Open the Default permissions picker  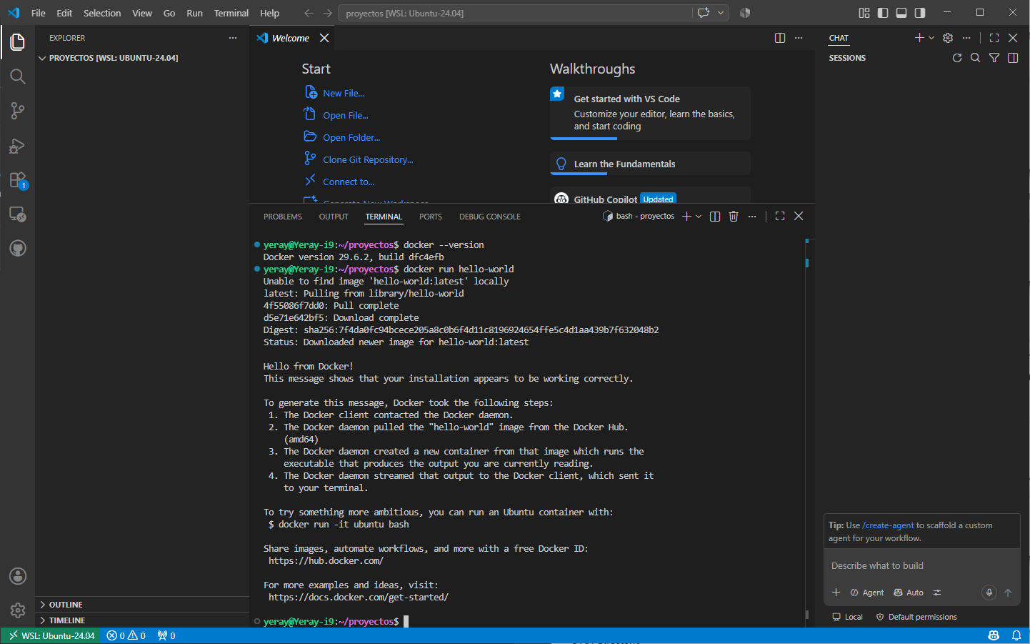point(916,617)
